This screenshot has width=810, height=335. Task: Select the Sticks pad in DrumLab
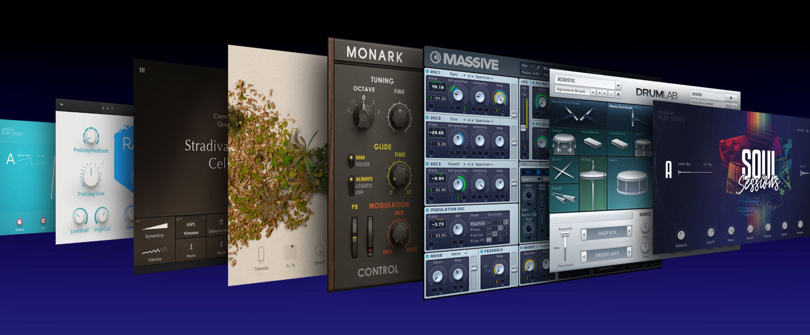(564, 170)
